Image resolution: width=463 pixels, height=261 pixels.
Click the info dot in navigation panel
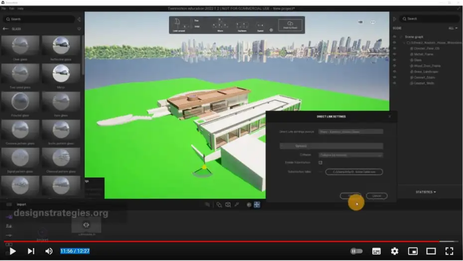pos(271,30)
